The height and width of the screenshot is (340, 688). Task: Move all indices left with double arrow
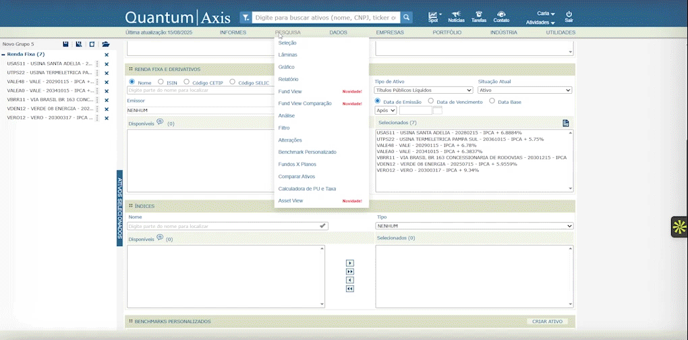point(349,289)
